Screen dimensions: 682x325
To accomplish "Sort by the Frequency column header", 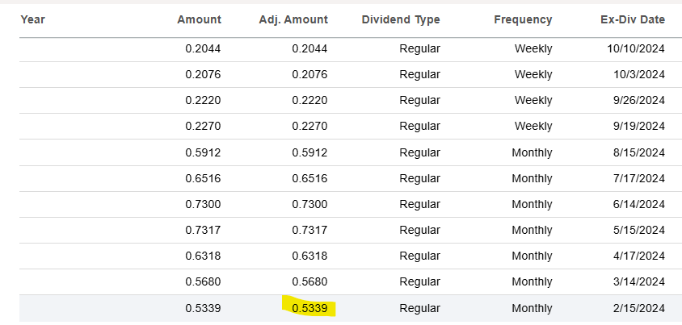I will [x=523, y=19].
